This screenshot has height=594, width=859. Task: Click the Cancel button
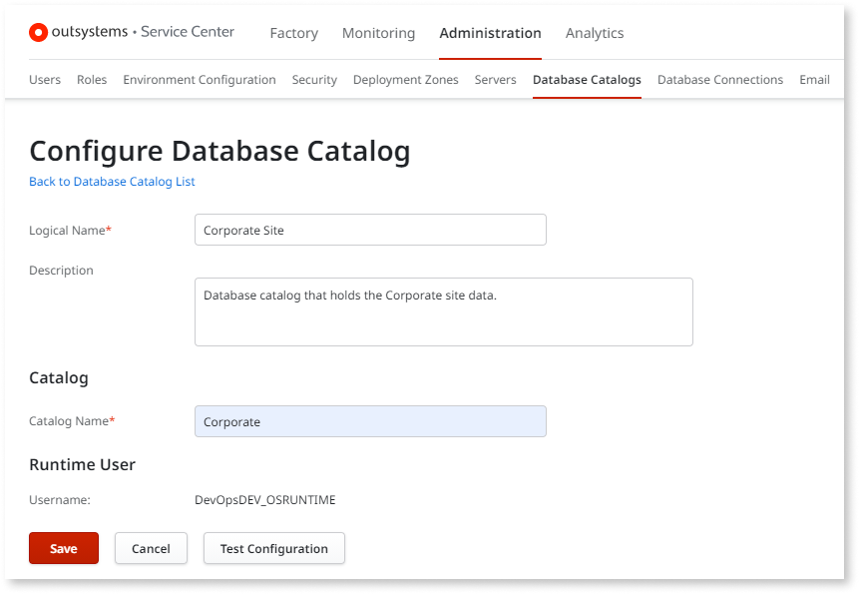(x=151, y=548)
